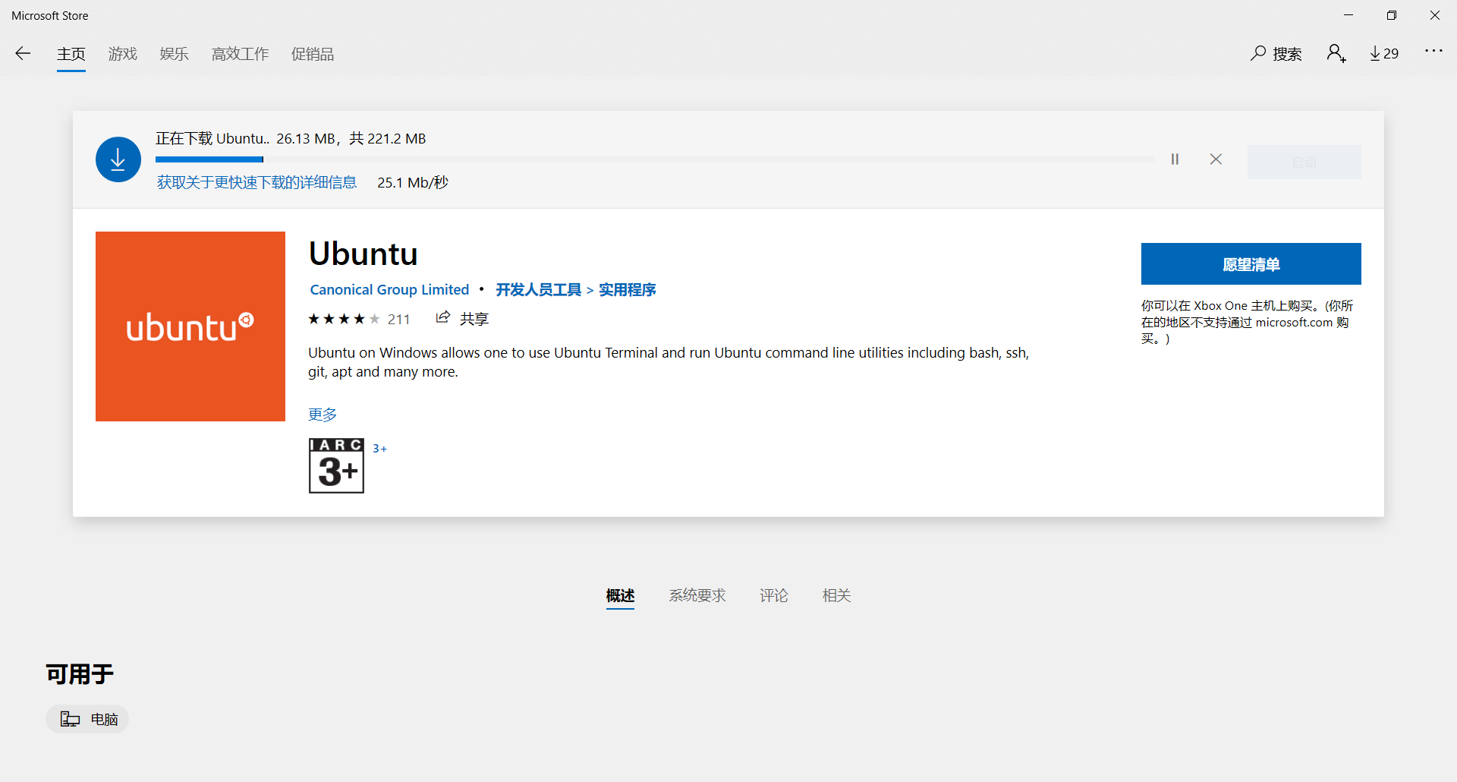Click the Ubuntu app logo
1457x782 pixels.
coord(190,326)
